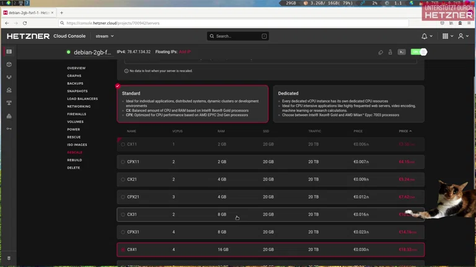Focus the Search field
This screenshot has width=476, height=267.
238,36
